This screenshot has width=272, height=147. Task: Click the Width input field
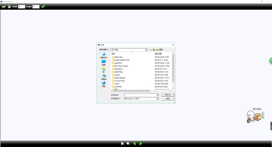[x=21, y=7]
